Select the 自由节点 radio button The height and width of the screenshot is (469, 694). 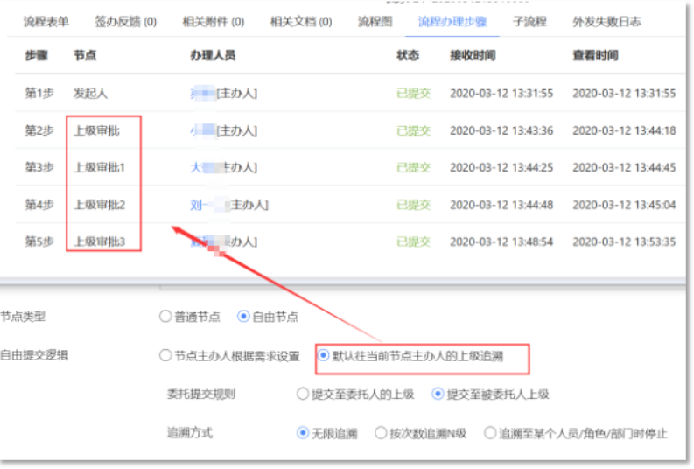coord(244,317)
